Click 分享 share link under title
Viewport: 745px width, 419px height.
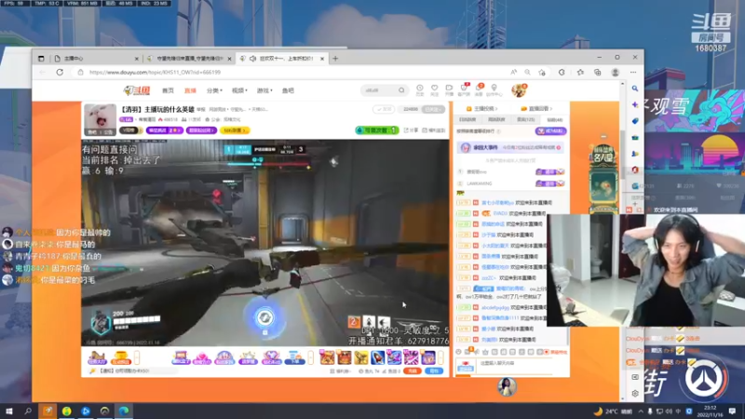click(411, 130)
